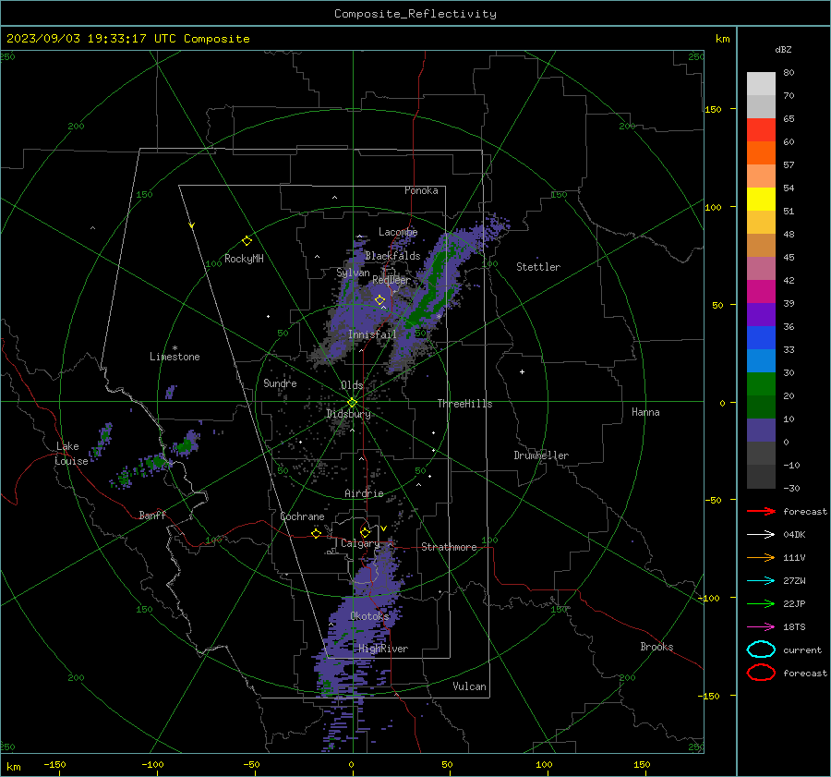The image size is (831, 777).
Task: Select the orange 111V arrow legend entry
Action: click(x=761, y=557)
